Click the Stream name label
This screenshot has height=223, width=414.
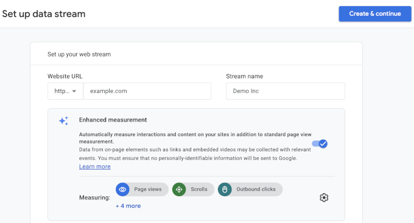coord(245,76)
